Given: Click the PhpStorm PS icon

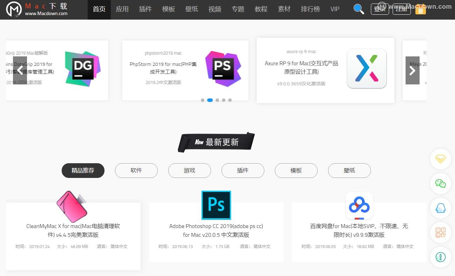Looking at the screenshot, I should pos(223,69).
